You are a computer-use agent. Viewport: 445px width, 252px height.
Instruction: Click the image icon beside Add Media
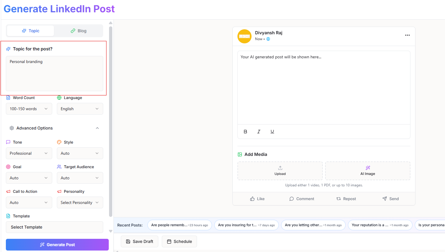240,154
